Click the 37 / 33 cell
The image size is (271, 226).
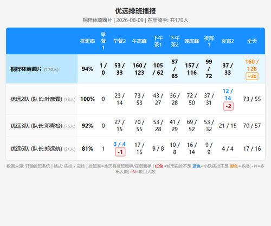click(x=228, y=69)
